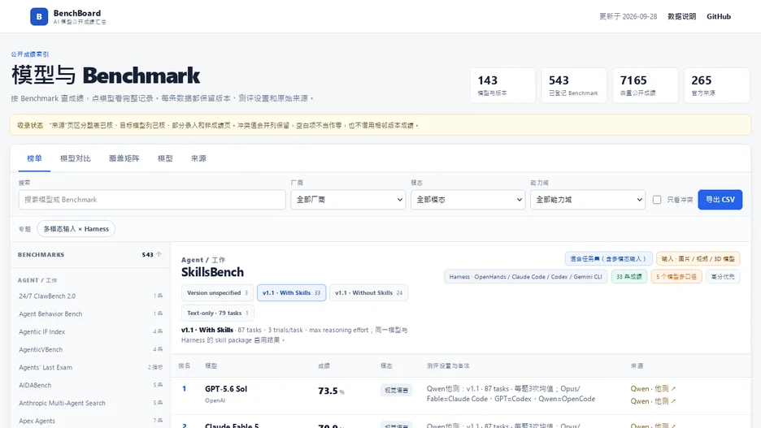Choose the Text-only · 79 tasks chip
Screen dimensions: 761x428
point(217,313)
